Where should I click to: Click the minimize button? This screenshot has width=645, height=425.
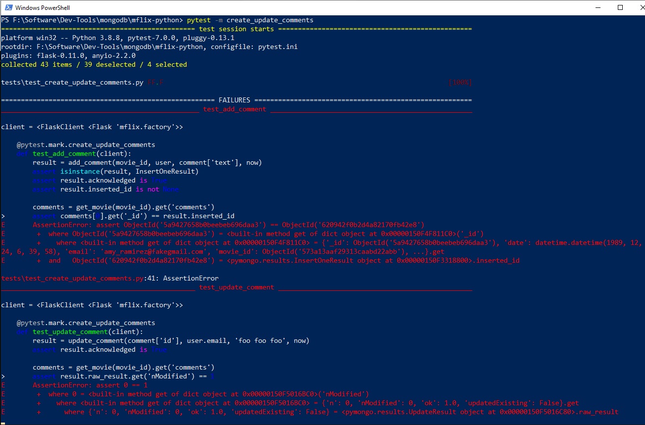(597, 7)
